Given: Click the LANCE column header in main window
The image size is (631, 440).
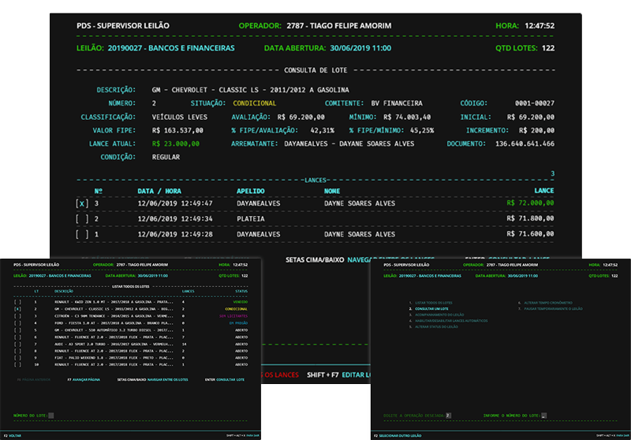Looking at the screenshot, I should coord(544,190).
